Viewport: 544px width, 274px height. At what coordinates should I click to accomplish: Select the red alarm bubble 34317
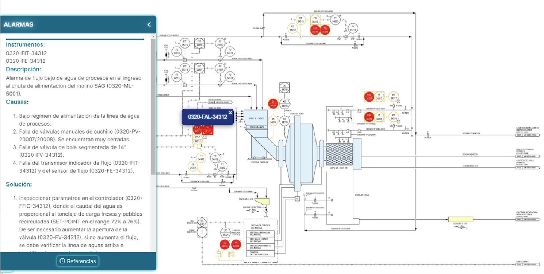tap(369, 97)
